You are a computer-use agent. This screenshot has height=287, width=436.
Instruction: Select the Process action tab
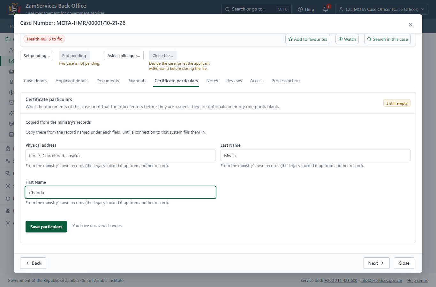(x=286, y=81)
